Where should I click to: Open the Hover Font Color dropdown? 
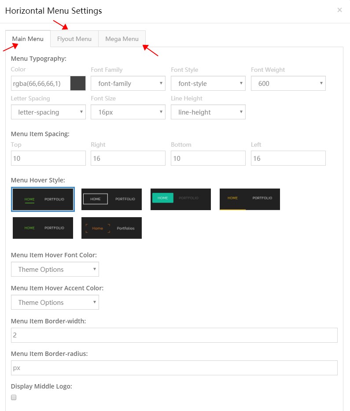[55, 269]
